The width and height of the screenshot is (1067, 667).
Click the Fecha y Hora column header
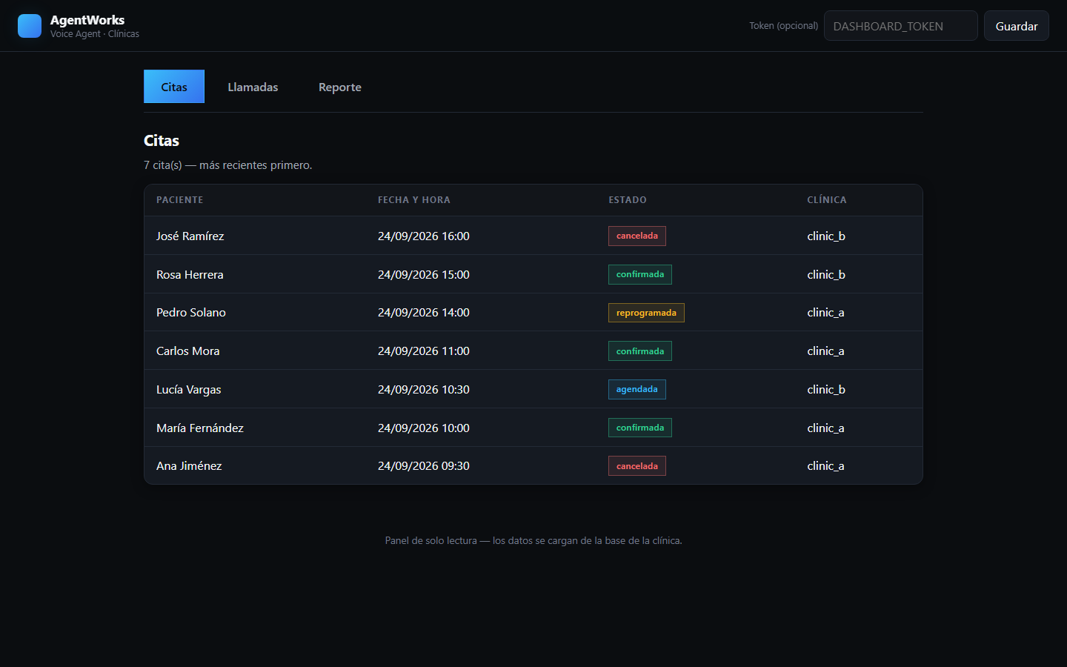[414, 200]
